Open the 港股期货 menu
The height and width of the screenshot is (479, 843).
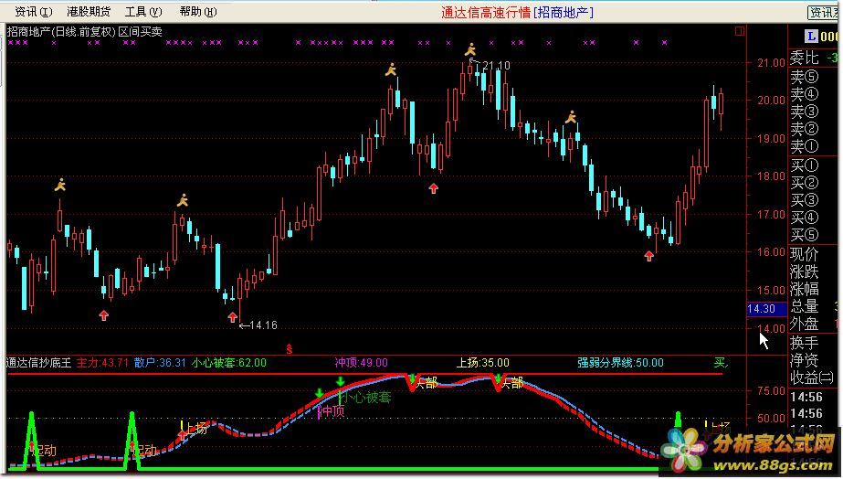89,11
